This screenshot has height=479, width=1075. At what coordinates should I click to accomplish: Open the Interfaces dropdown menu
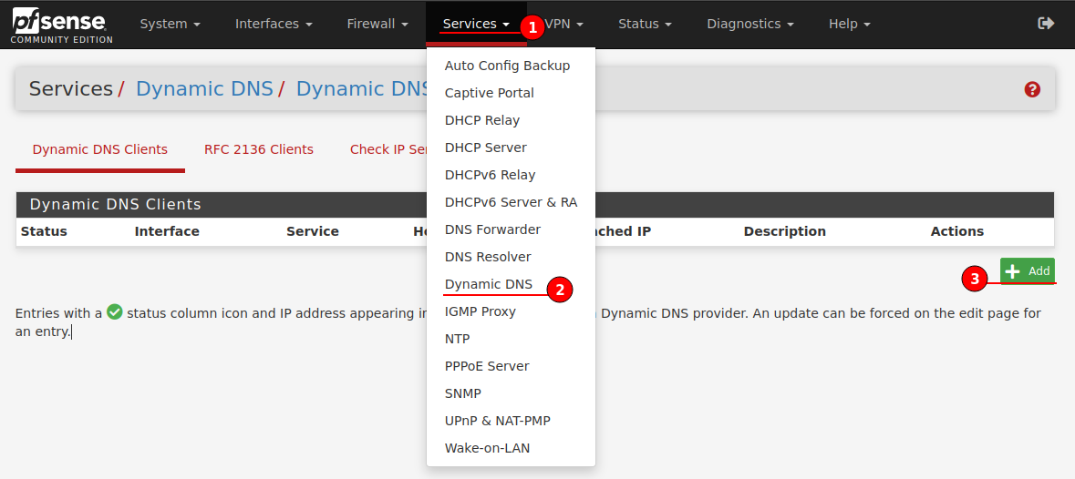tap(274, 24)
